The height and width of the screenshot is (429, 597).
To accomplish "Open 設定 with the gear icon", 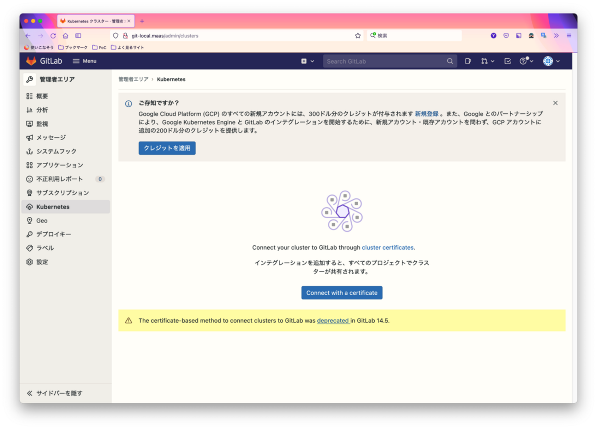I will (29, 262).
